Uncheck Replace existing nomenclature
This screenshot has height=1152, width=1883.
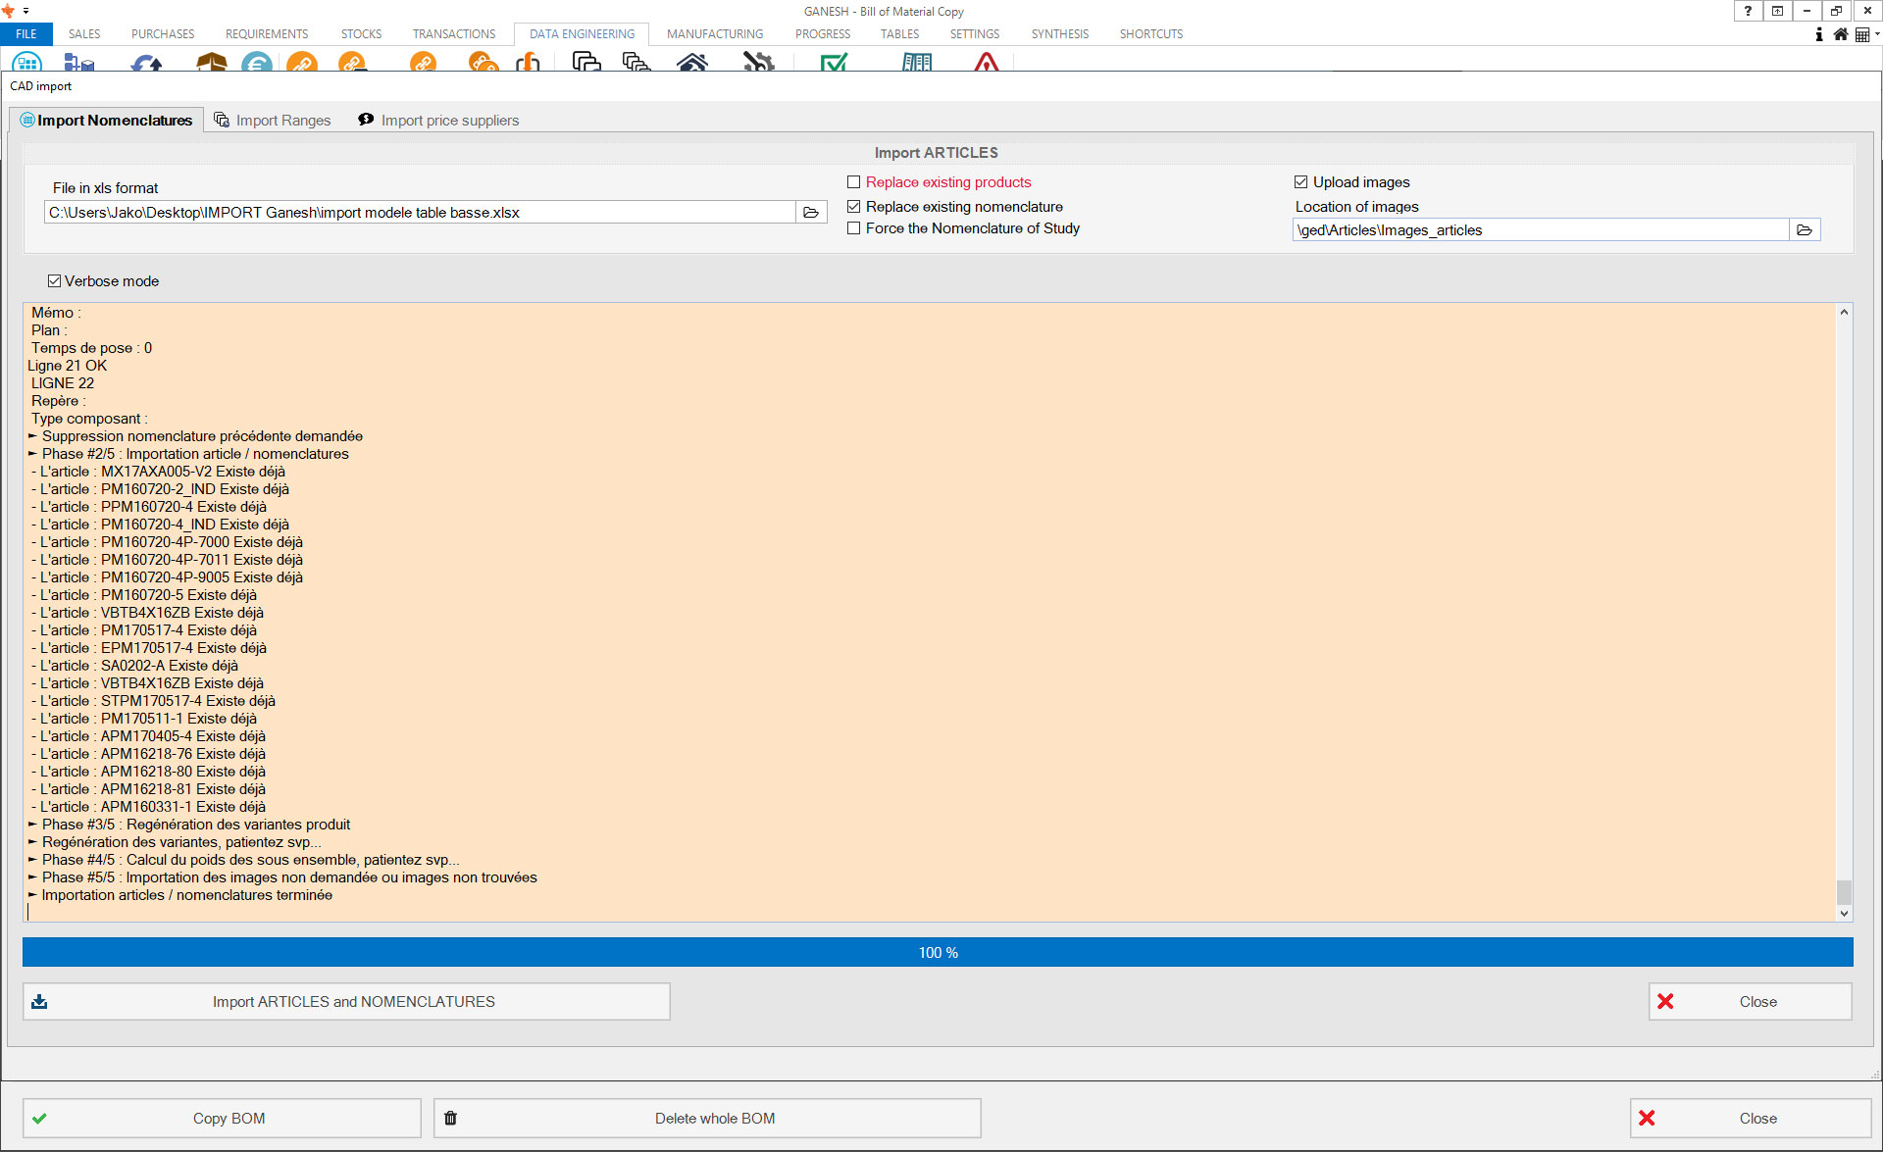pyautogui.click(x=854, y=207)
